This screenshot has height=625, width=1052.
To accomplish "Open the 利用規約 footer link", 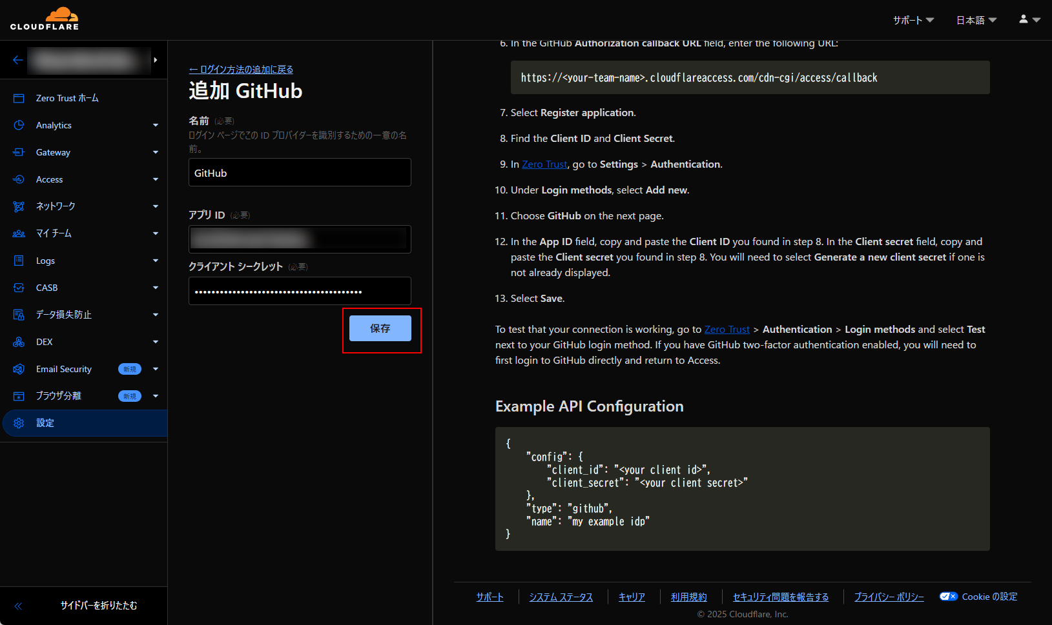I will 689,597.
